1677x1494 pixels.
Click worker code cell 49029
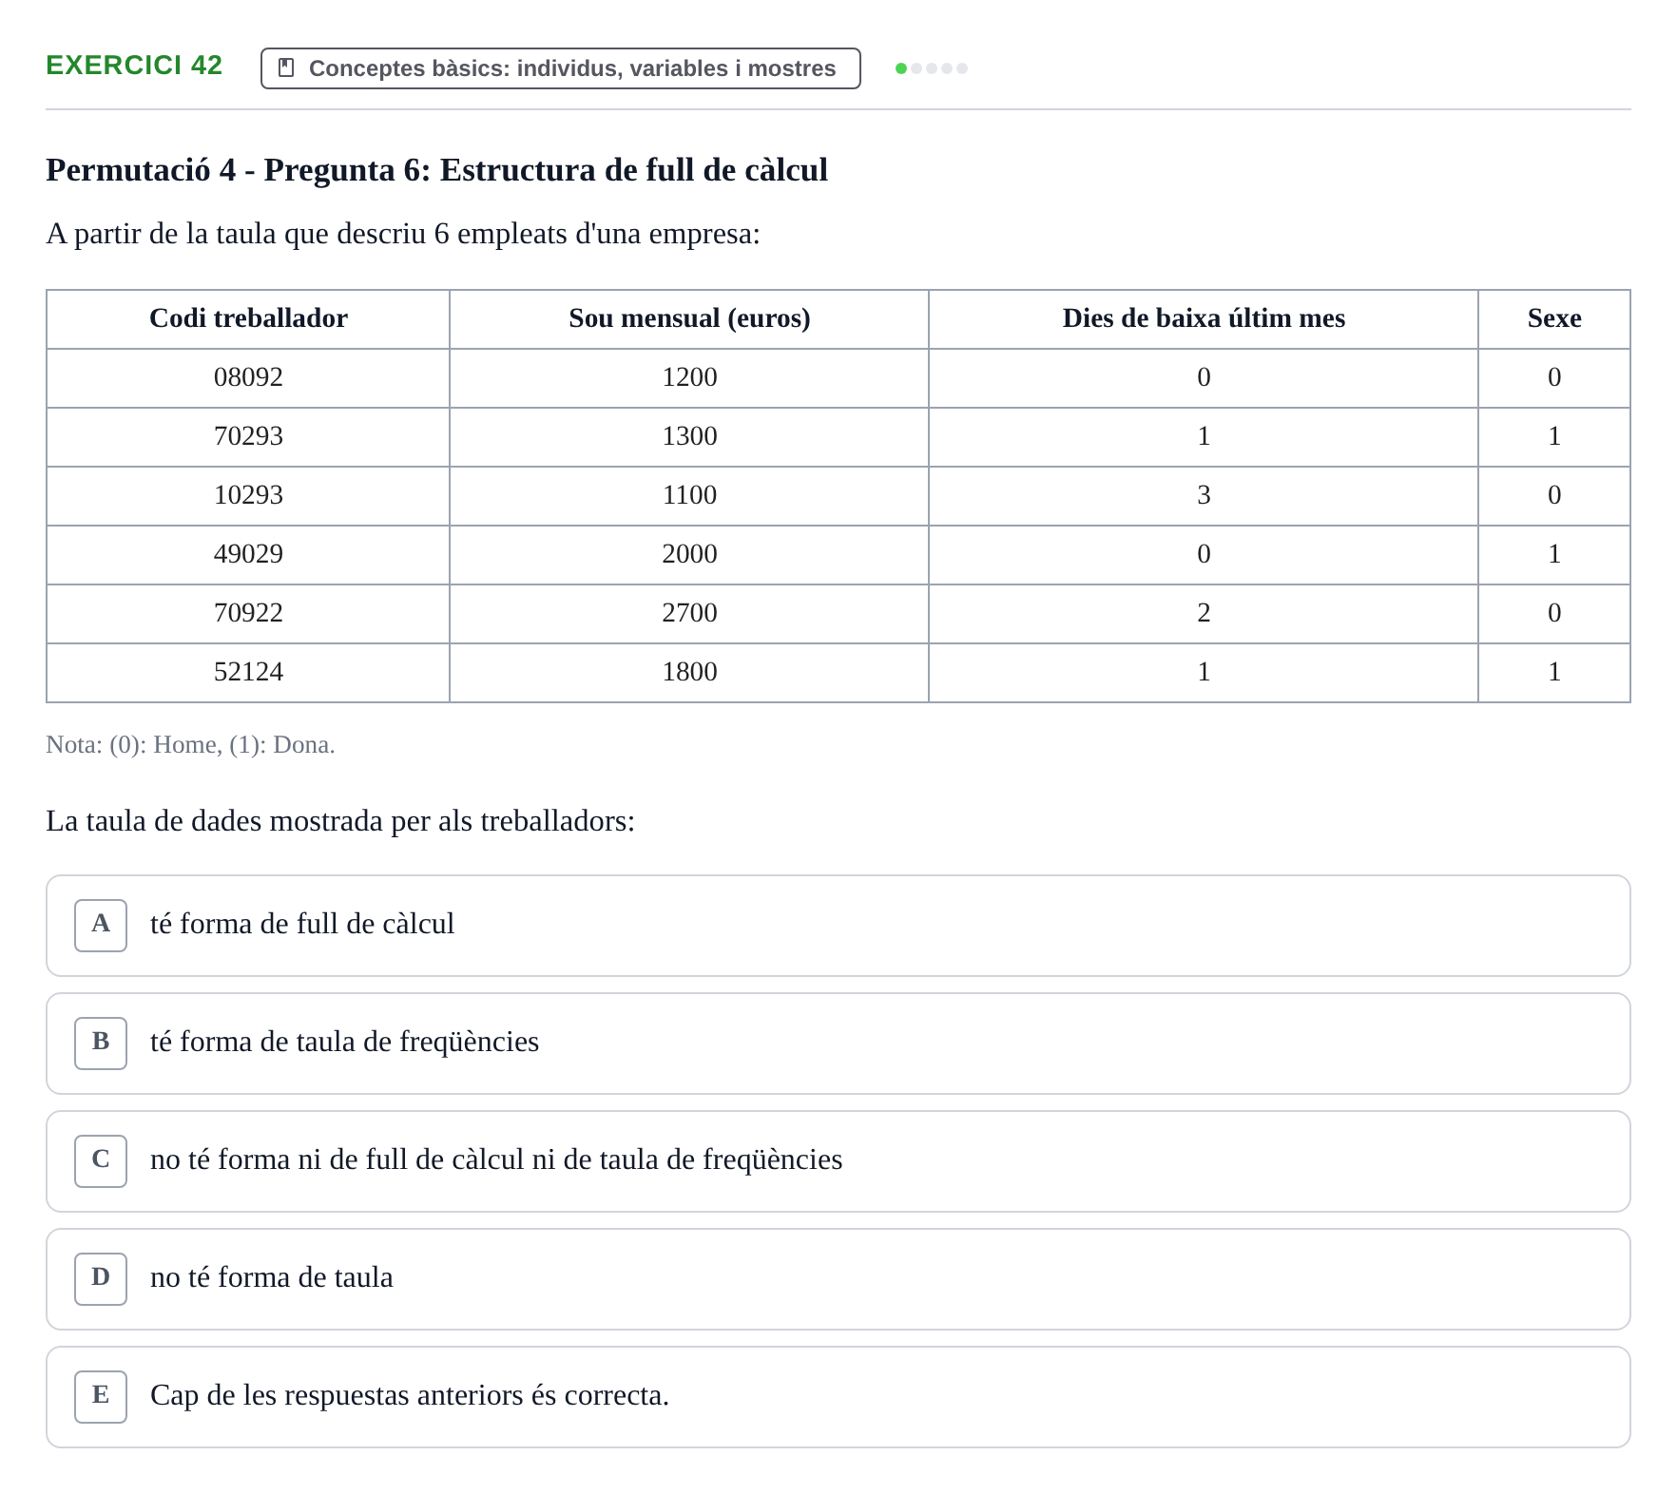pyautogui.click(x=248, y=554)
